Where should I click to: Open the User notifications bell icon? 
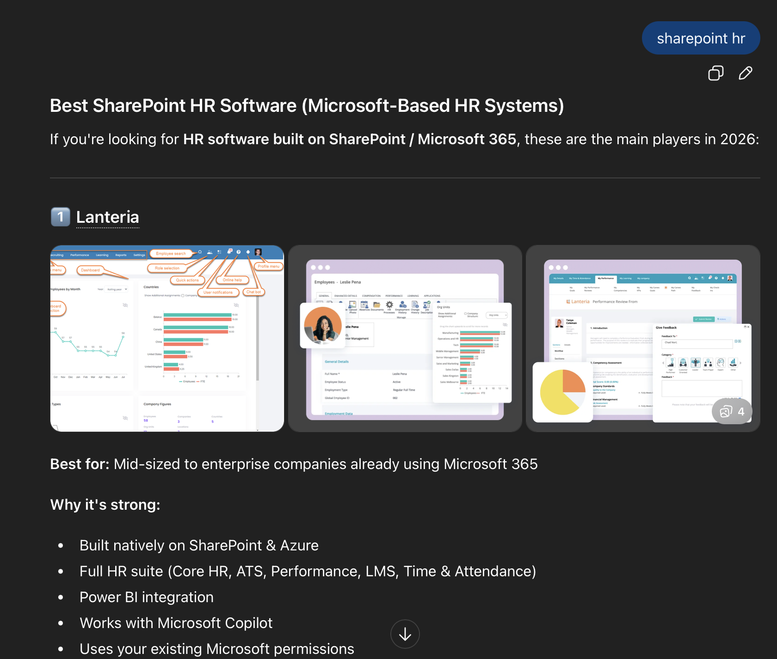[x=229, y=251]
